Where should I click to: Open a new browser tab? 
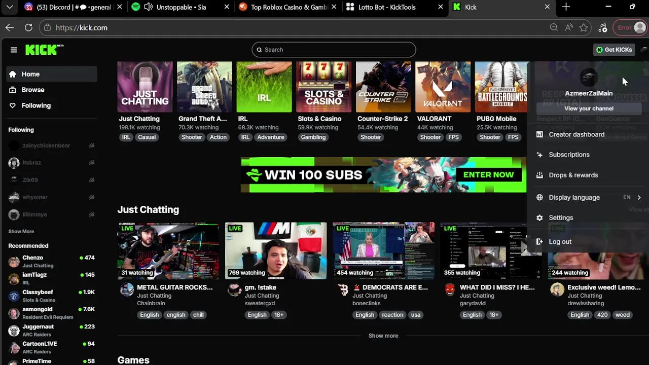click(566, 7)
